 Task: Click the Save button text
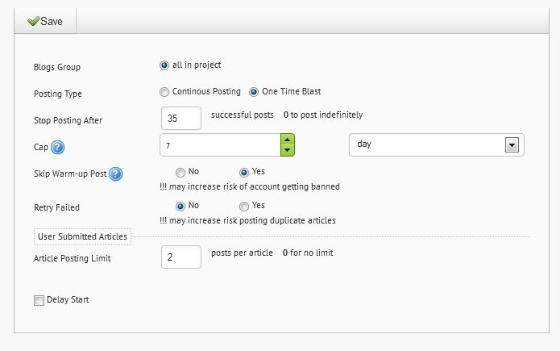(x=52, y=22)
